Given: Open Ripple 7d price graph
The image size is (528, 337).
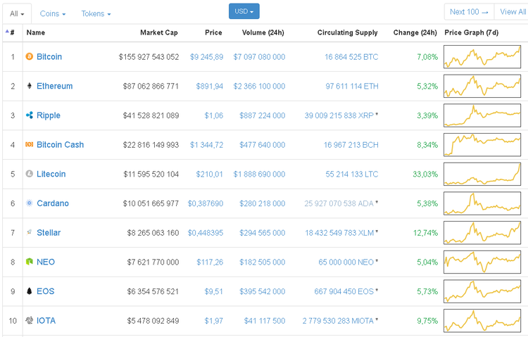Looking at the screenshot, I should 482,115.
